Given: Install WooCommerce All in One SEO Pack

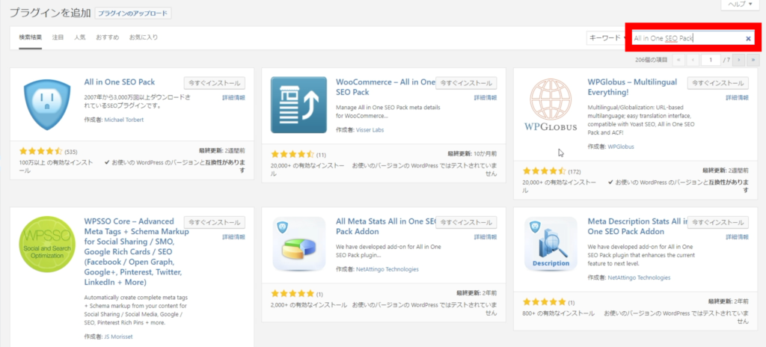Looking at the screenshot, I should [466, 83].
